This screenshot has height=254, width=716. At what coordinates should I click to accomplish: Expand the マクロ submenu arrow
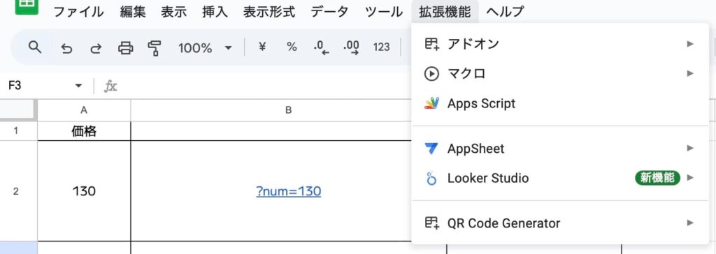coord(690,73)
